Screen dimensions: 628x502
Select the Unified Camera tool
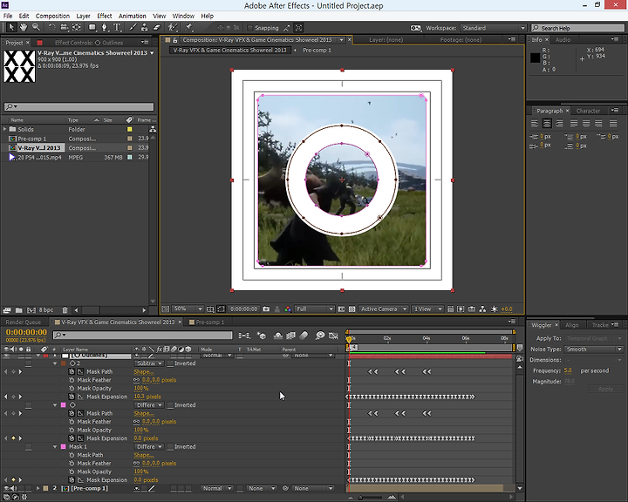[x=64, y=27]
